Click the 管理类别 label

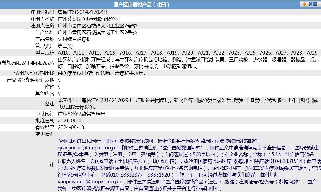(x=45, y=46)
